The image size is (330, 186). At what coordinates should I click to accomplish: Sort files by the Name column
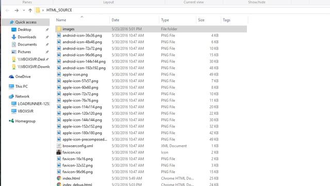pyautogui.click(x=61, y=20)
